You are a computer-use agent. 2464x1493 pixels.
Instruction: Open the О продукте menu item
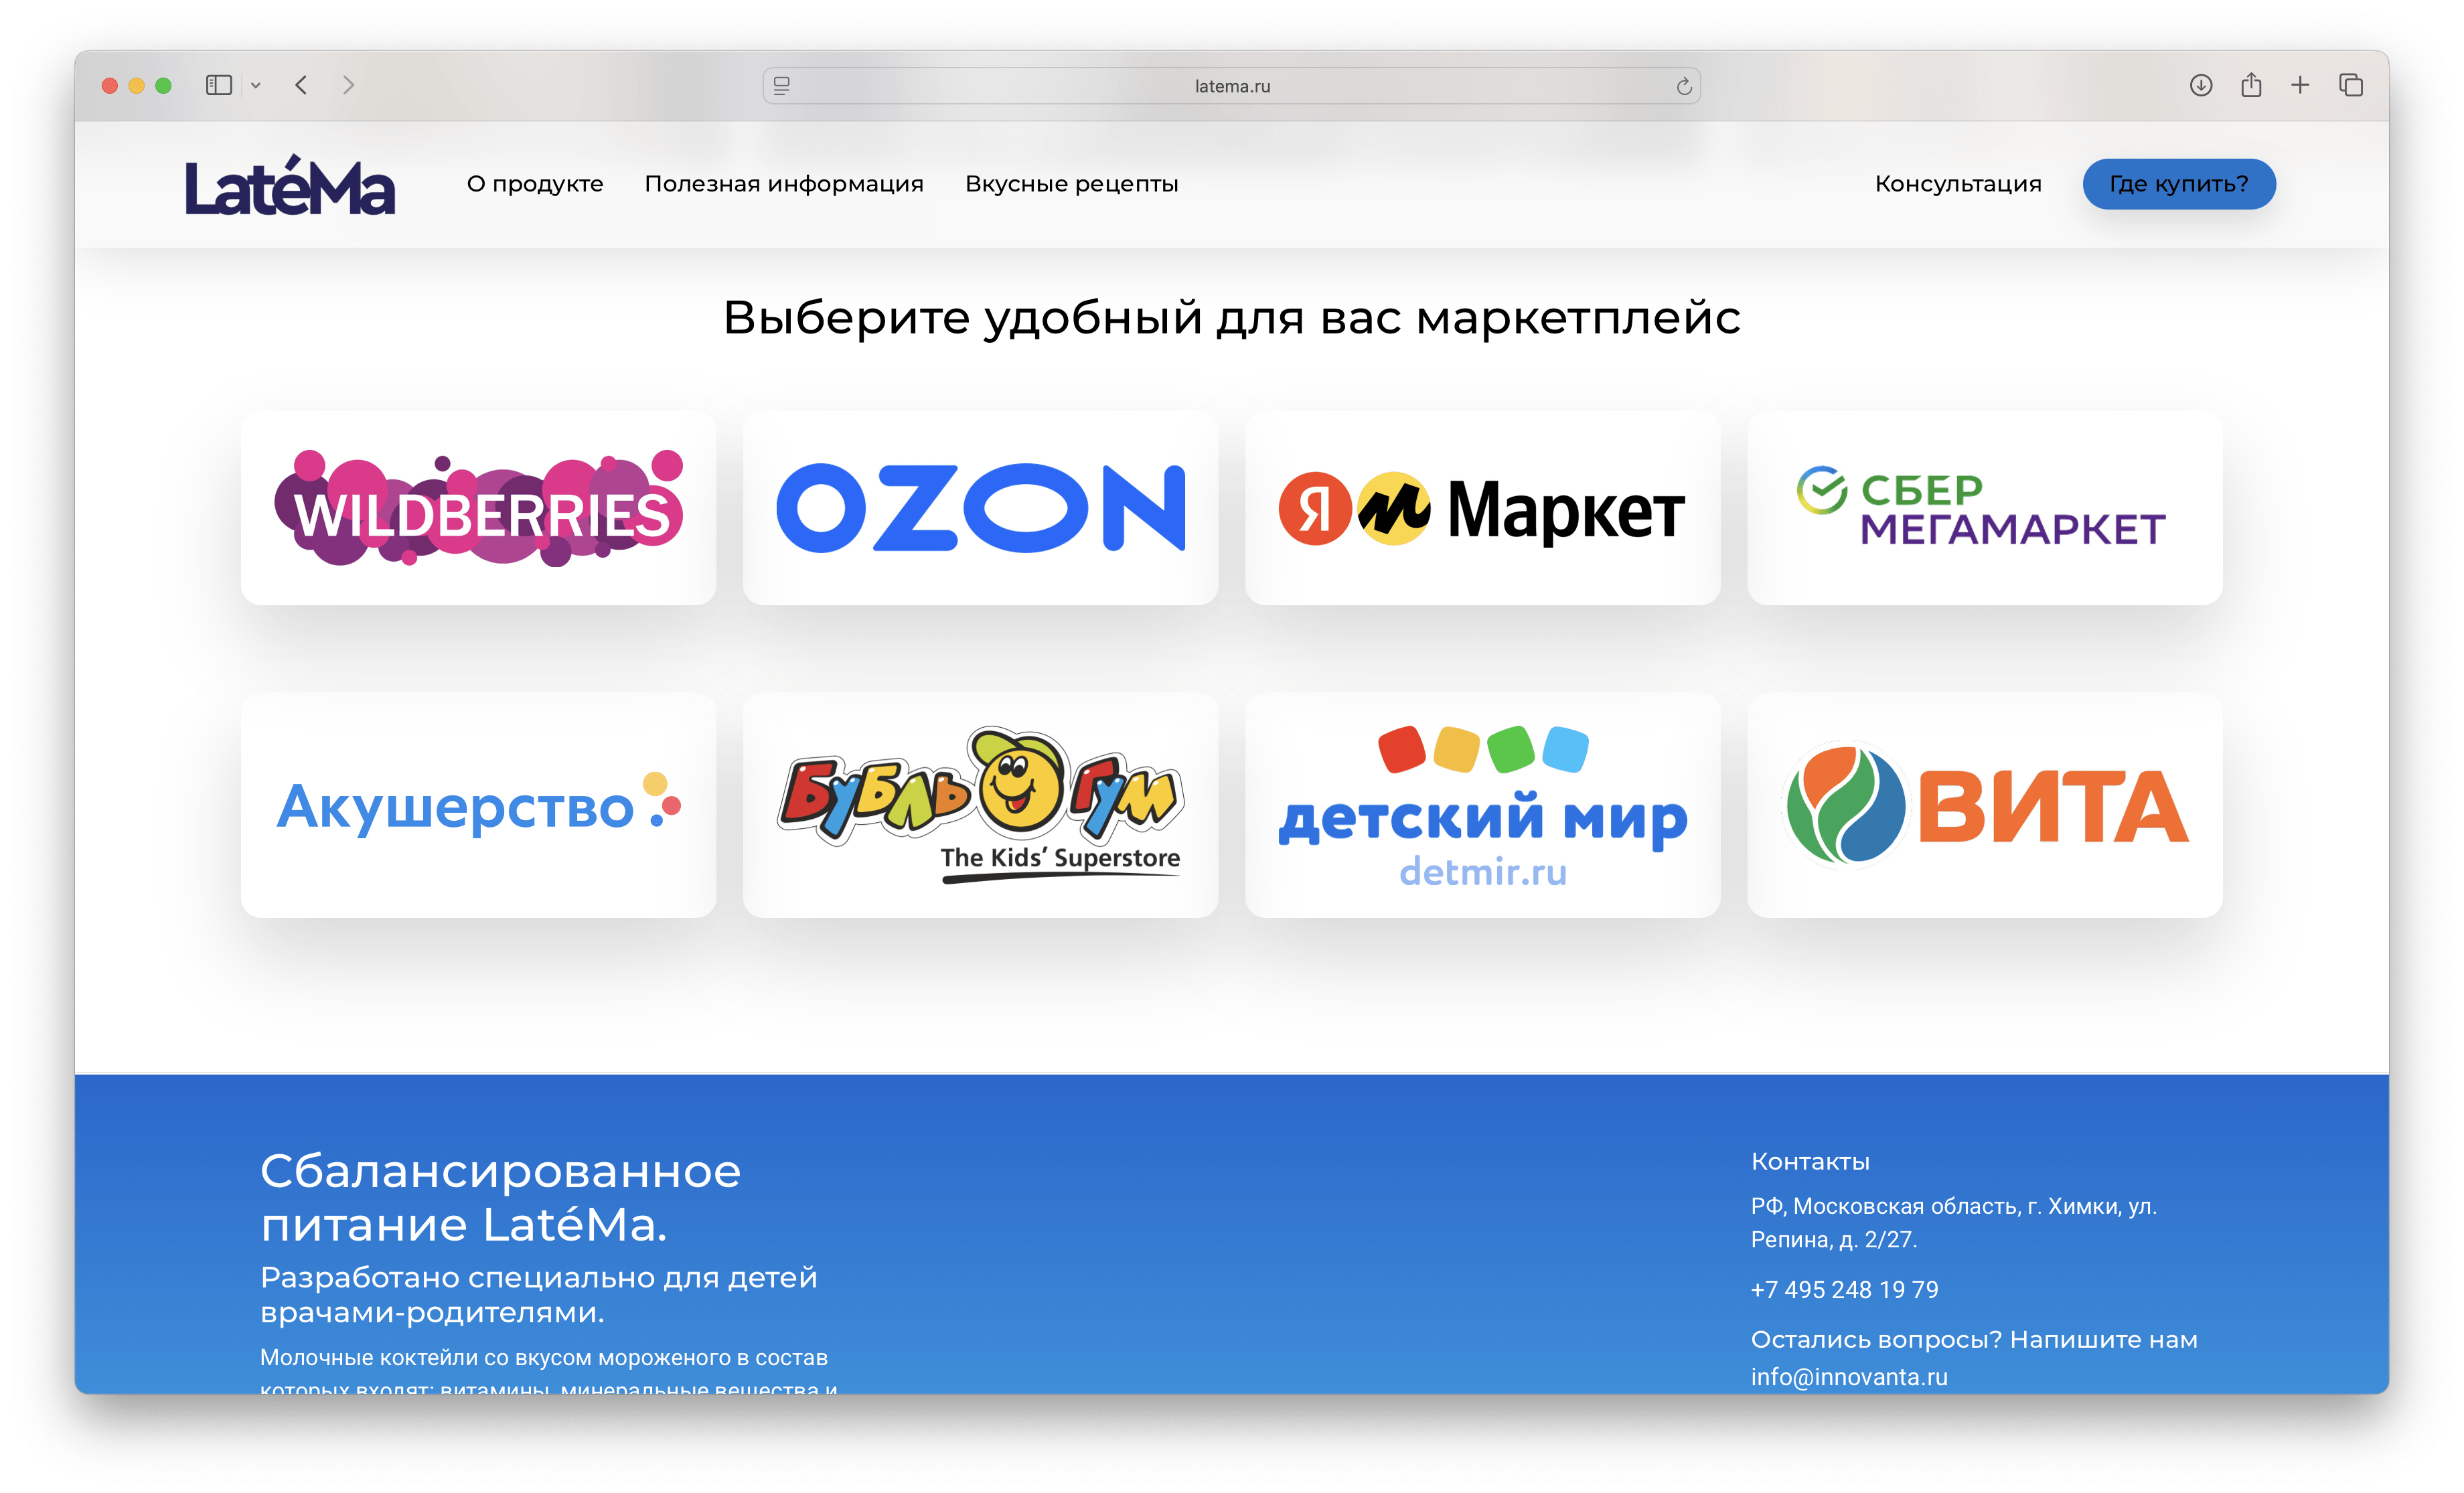point(535,184)
